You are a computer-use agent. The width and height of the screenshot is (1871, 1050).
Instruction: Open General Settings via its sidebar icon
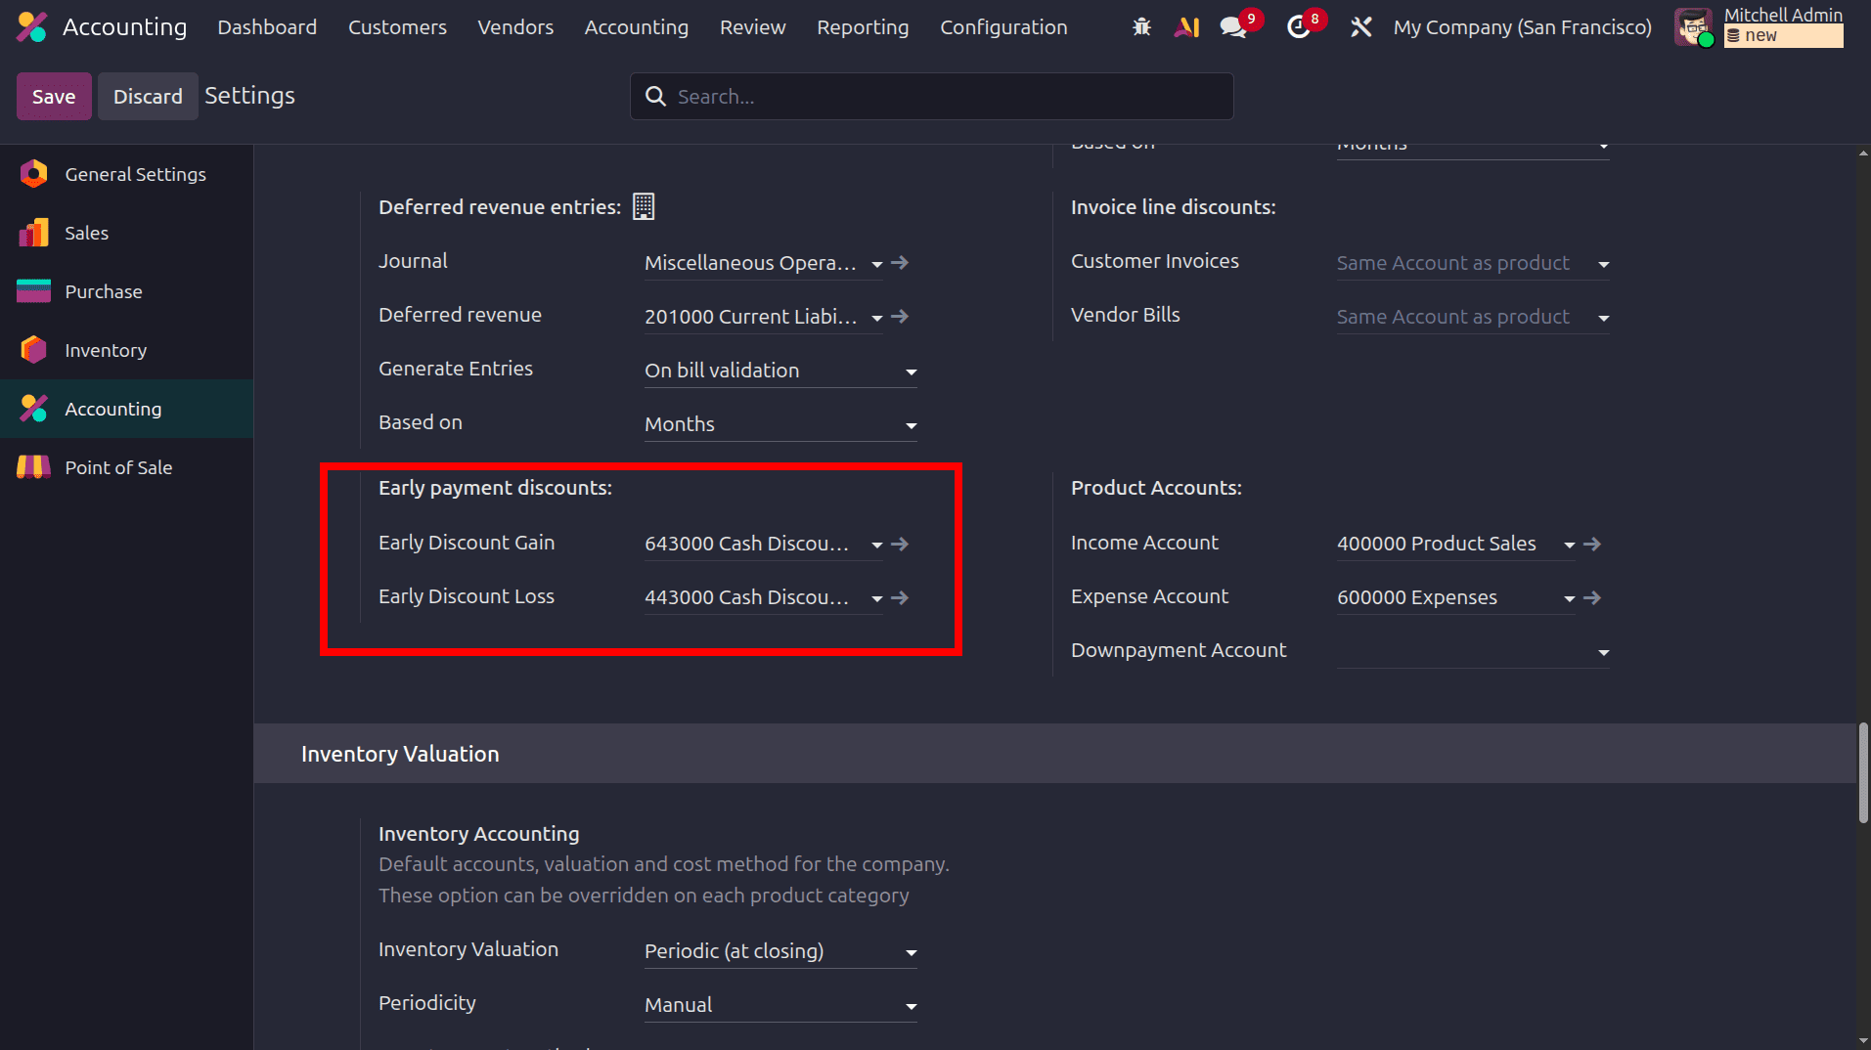coord(32,173)
